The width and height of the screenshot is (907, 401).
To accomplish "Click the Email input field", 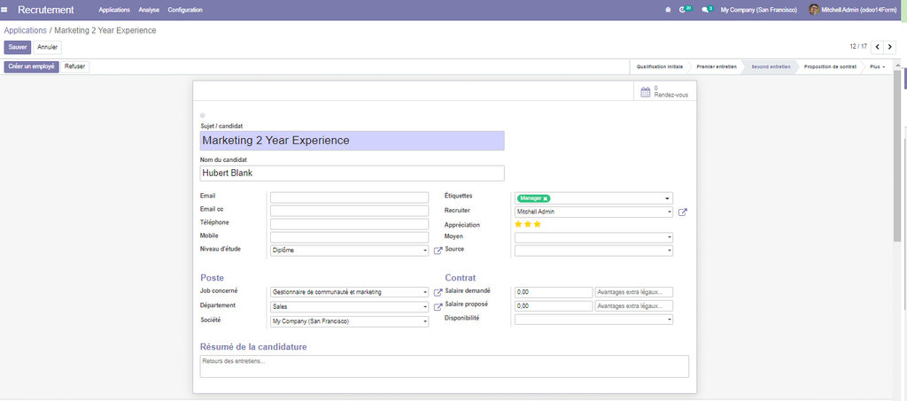I will [x=349, y=198].
